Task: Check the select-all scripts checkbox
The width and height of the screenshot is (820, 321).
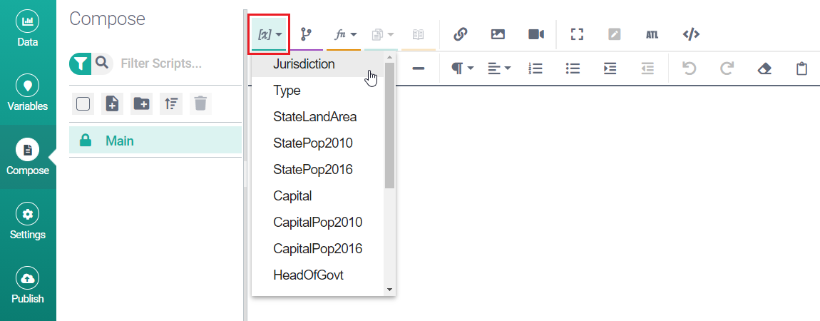Action: pyautogui.click(x=83, y=104)
